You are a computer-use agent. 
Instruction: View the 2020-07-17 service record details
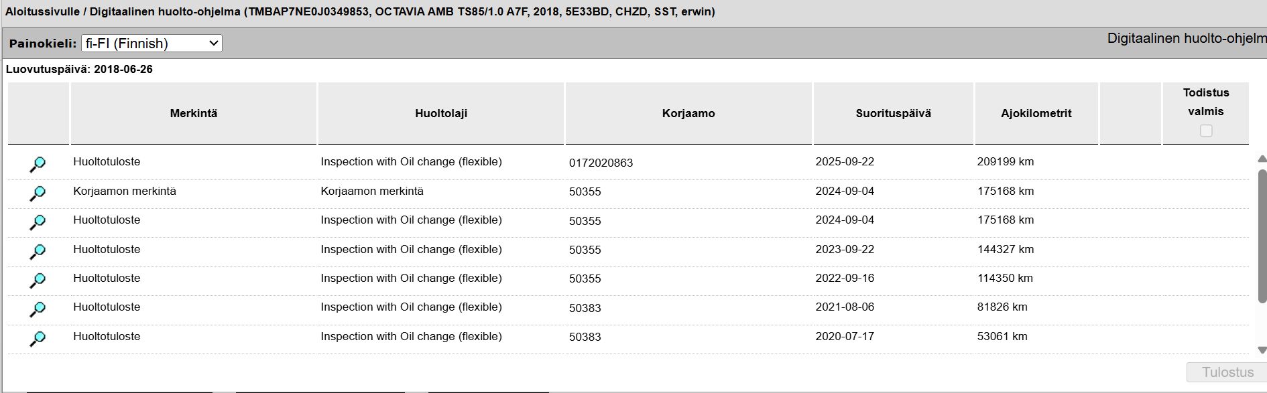tap(38, 338)
